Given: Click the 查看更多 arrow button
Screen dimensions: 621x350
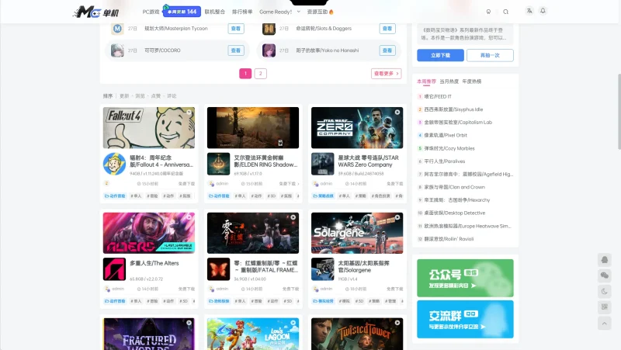Looking at the screenshot, I should point(386,74).
